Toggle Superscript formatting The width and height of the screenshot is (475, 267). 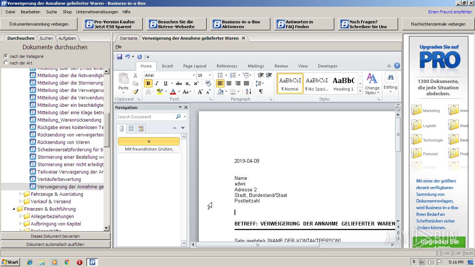click(196, 83)
